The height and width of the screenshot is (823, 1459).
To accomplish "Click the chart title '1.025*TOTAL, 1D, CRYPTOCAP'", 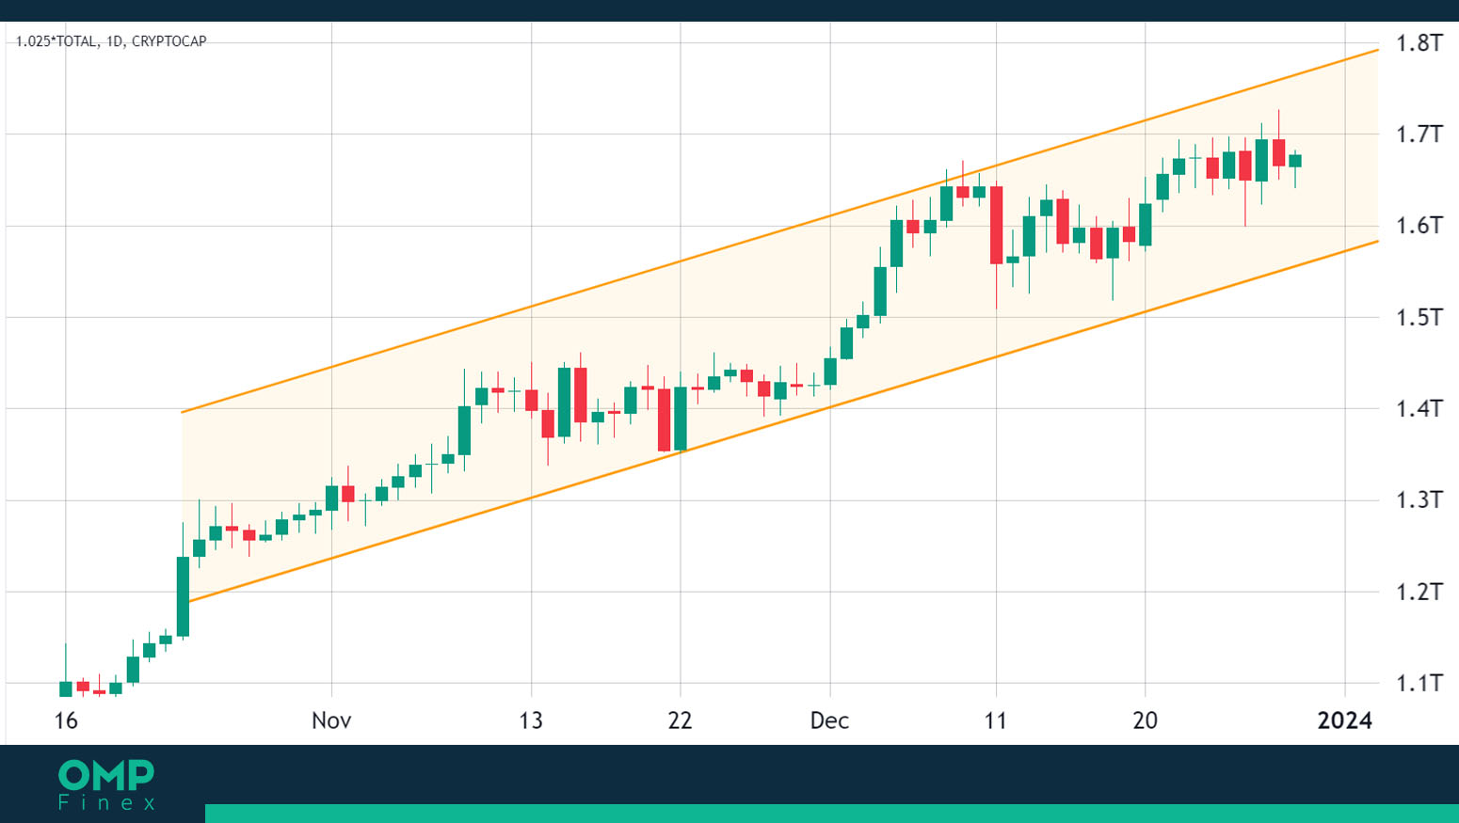I will (x=111, y=41).
